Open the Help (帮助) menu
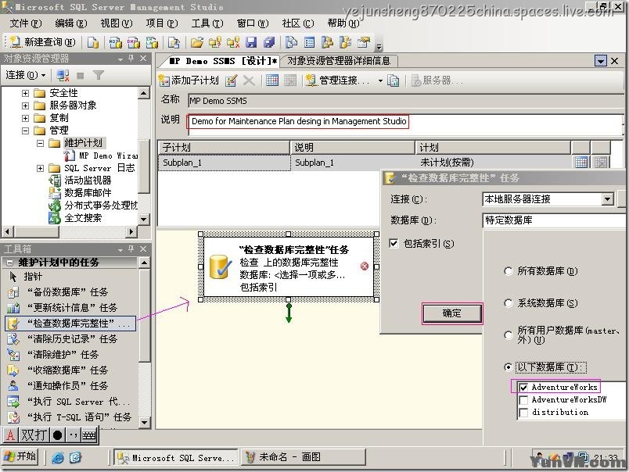 pos(343,23)
